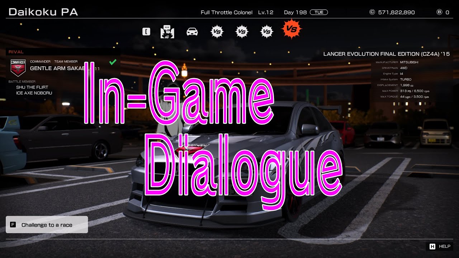Select the white VS badge beside the car icon
The image size is (459, 258).
coord(217,32)
